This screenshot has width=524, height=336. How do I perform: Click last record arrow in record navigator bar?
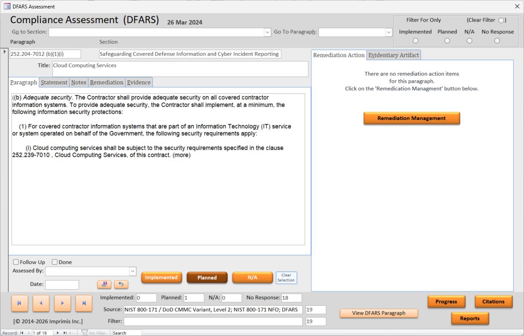[x=65, y=333]
